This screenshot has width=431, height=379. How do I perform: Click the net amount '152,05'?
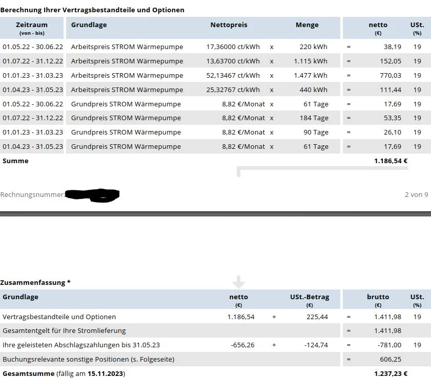click(391, 61)
